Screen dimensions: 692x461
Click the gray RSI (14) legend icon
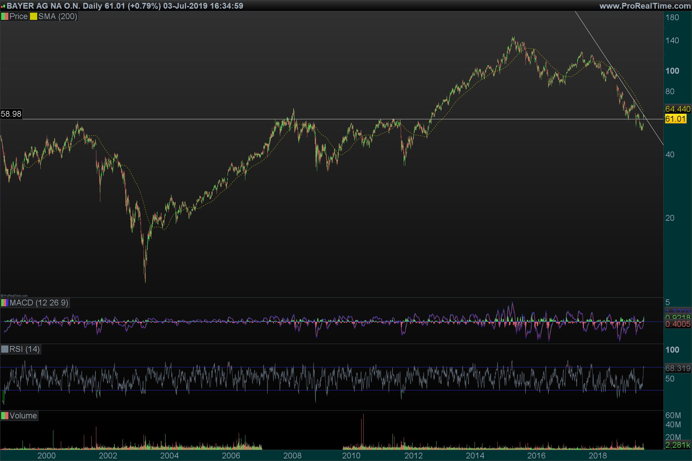click(5, 349)
